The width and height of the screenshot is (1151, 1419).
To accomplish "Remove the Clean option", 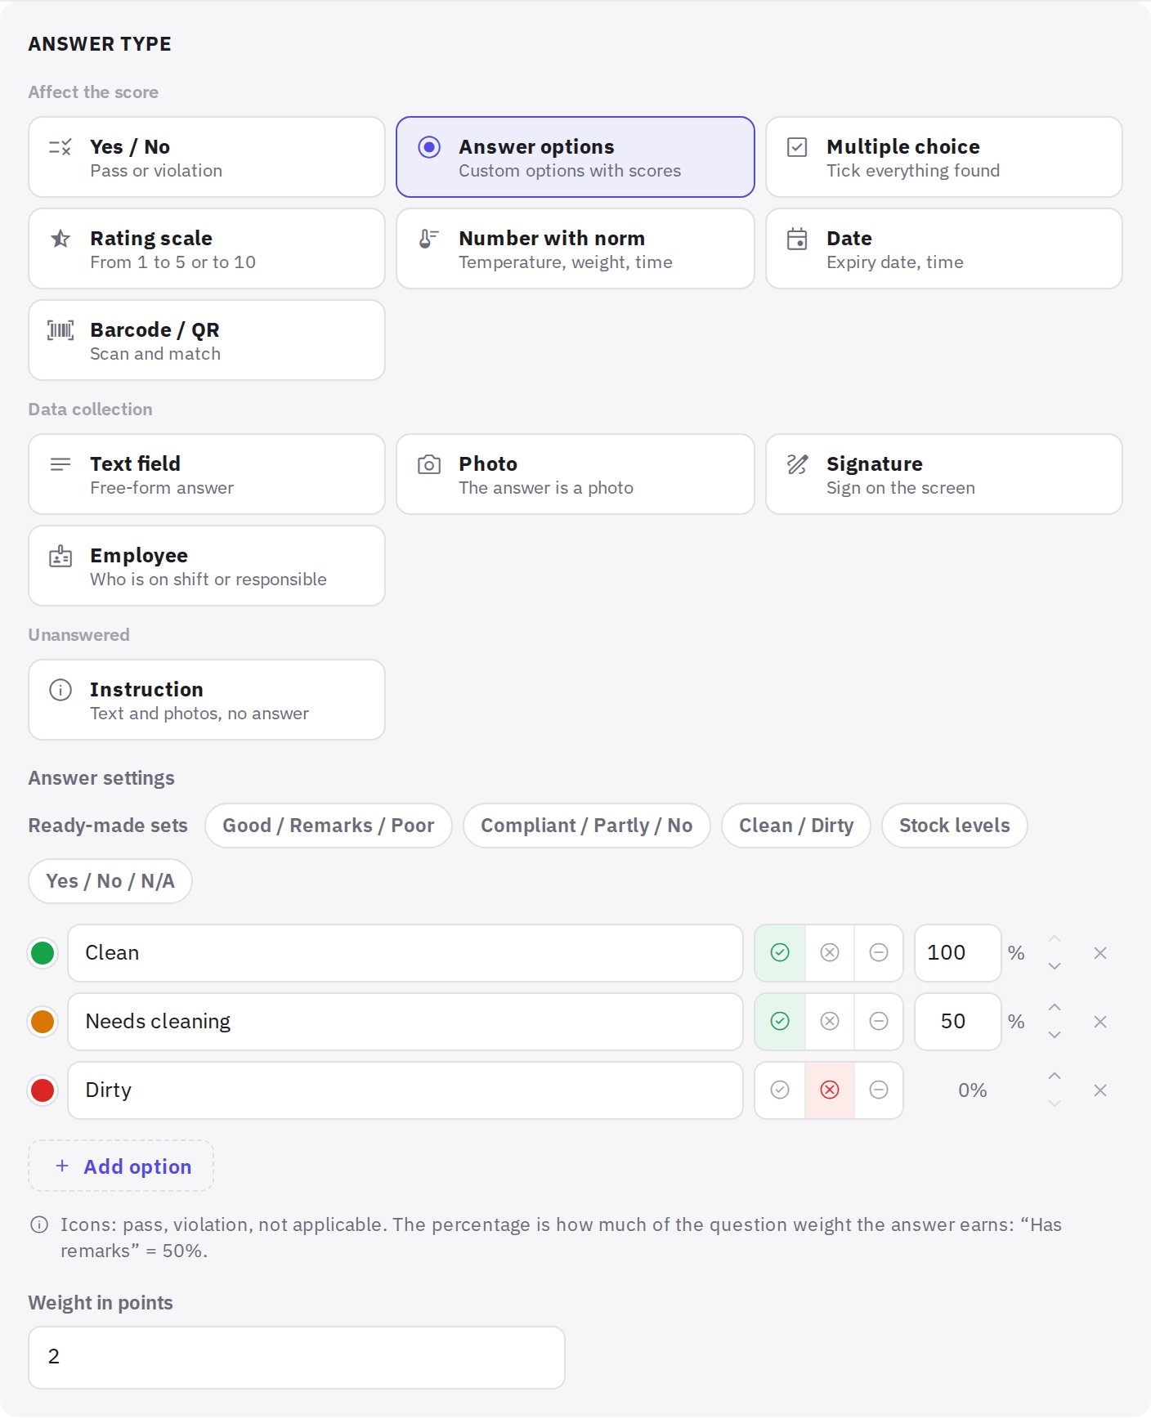I will [x=1100, y=953].
